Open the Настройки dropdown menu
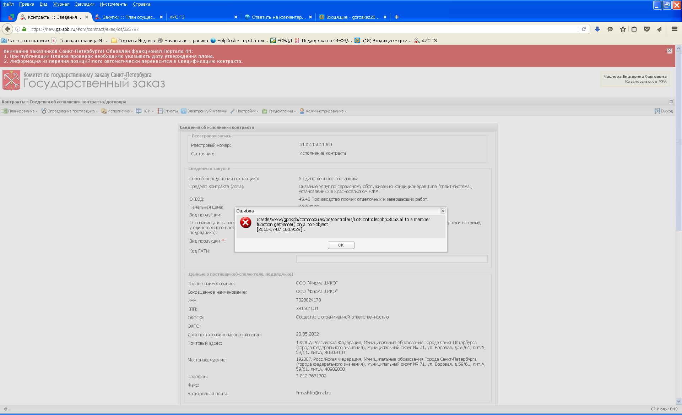 pos(245,111)
